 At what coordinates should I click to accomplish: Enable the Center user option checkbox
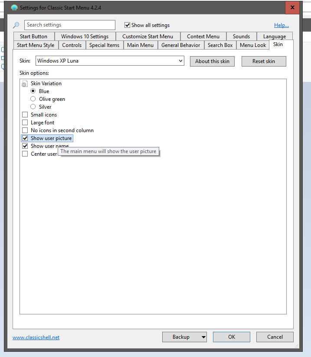tap(25, 153)
